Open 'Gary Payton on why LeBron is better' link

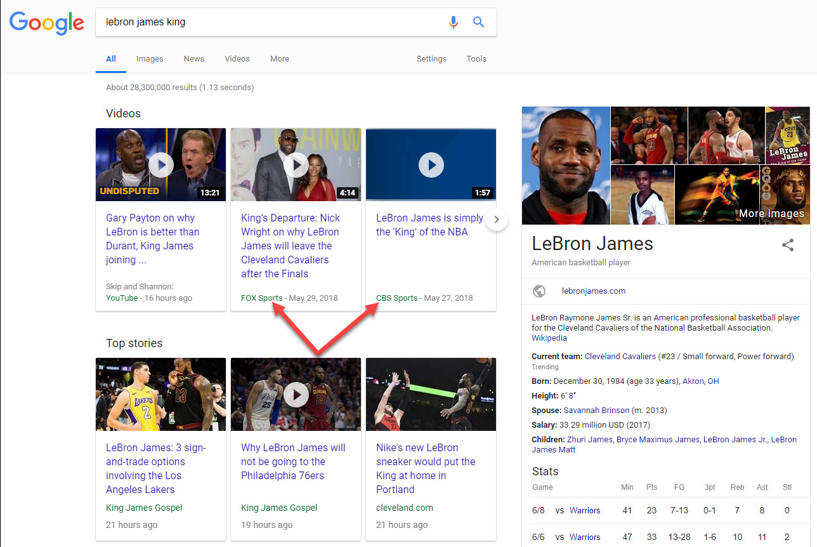tap(153, 239)
